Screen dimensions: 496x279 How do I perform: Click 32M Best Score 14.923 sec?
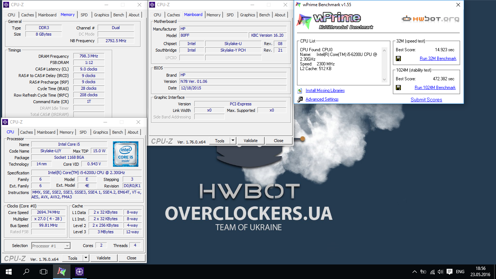(x=445, y=50)
